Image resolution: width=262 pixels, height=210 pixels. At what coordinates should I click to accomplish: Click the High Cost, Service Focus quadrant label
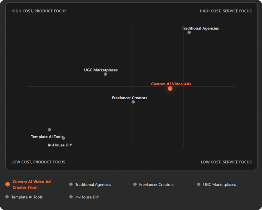click(x=225, y=11)
